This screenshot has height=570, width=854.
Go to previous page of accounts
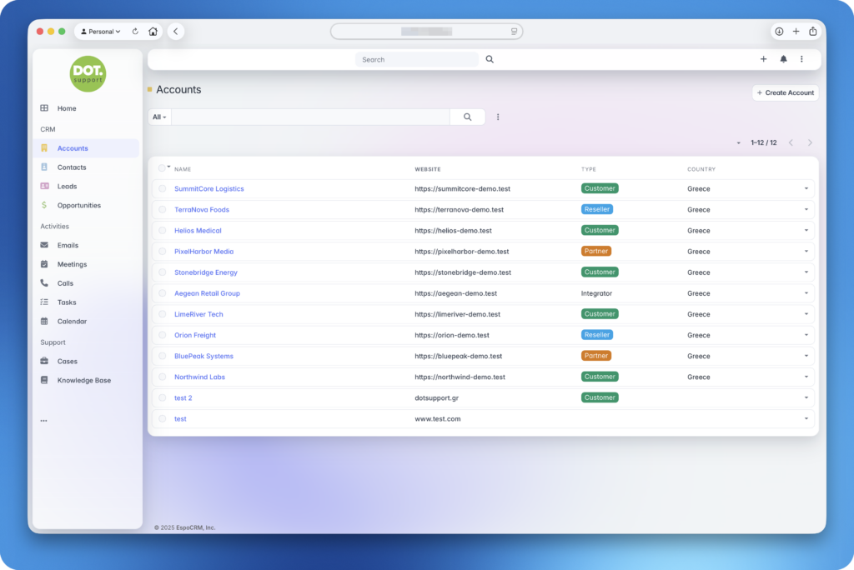(x=791, y=142)
